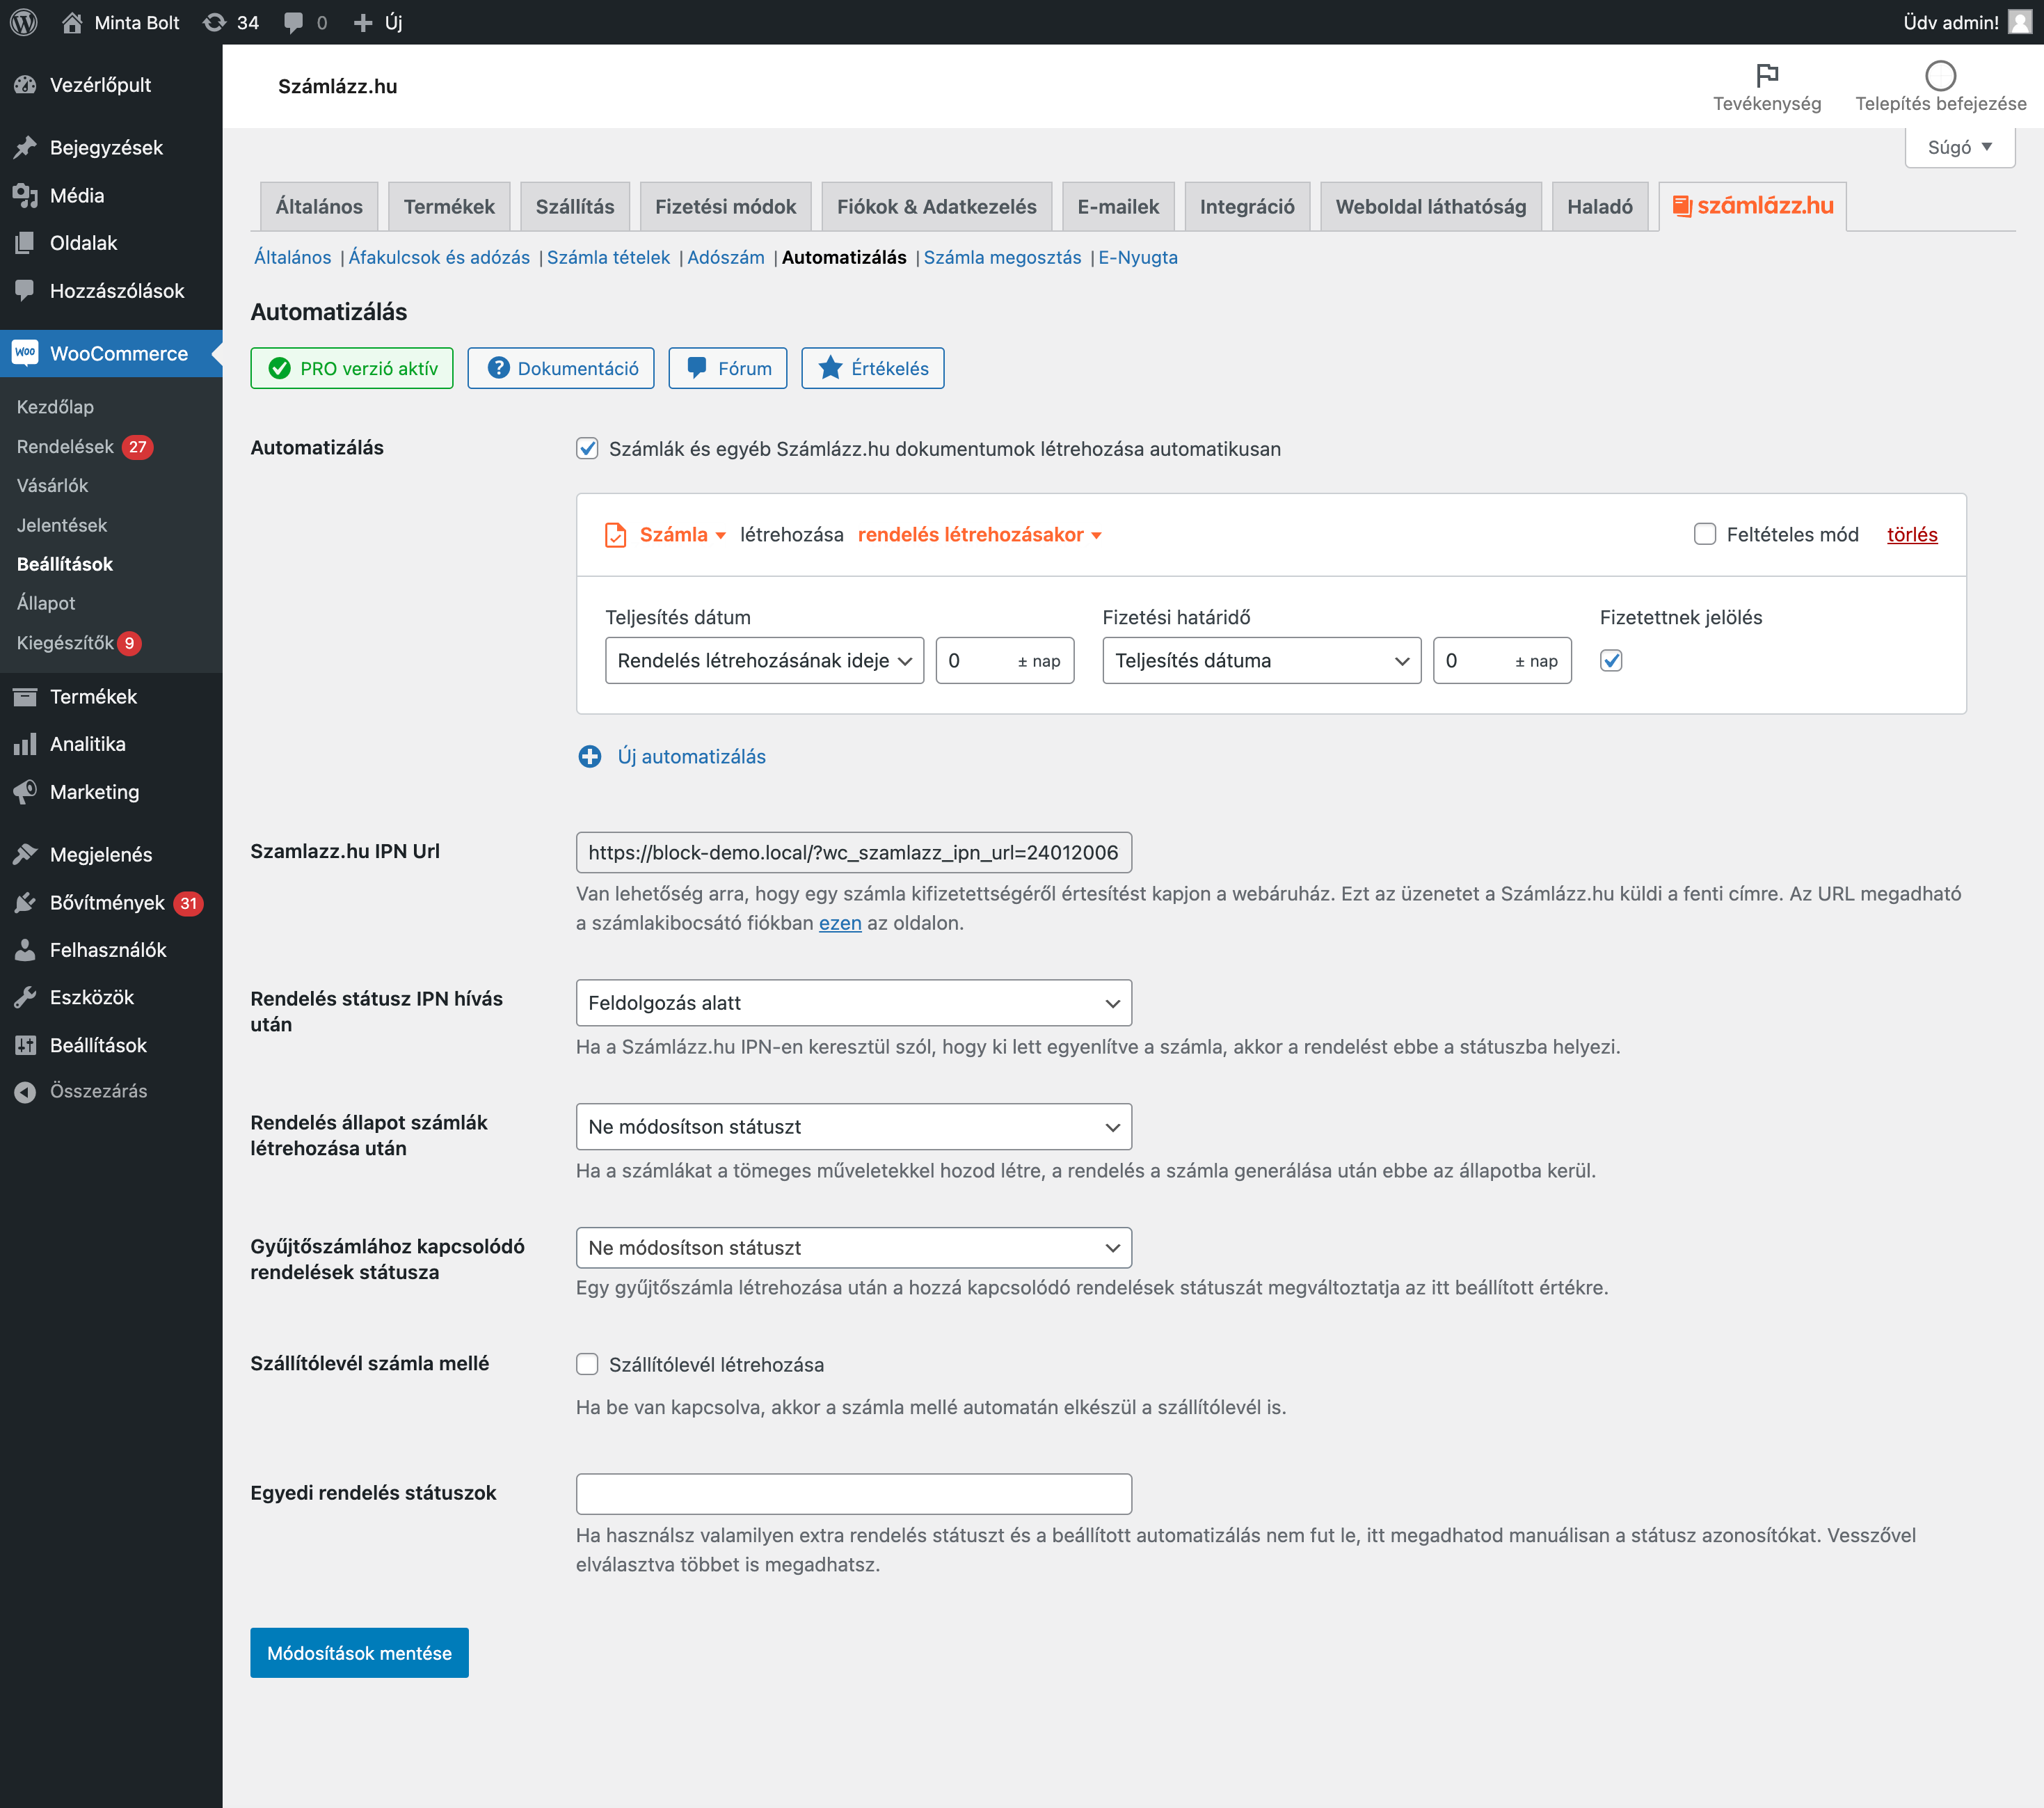Open the E-mailek tab
The image size is (2044, 1808).
pyautogui.click(x=1118, y=207)
